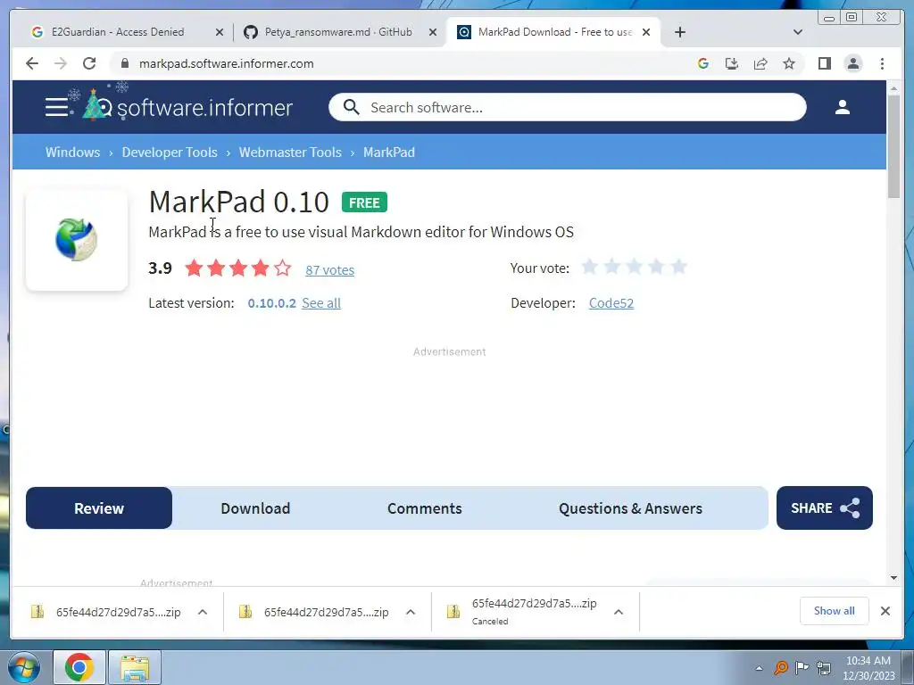Select the Review tab
The image size is (914, 685).
[x=99, y=508]
